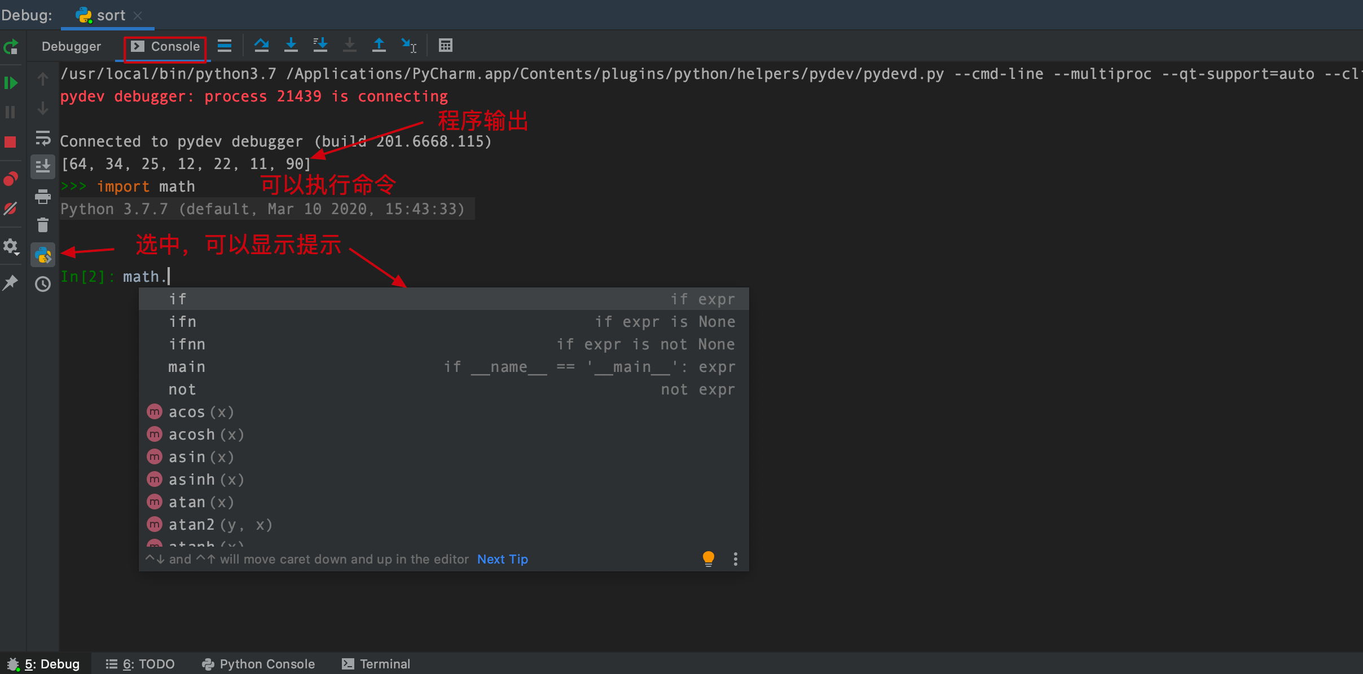This screenshot has height=674, width=1363.
Task: Choose acosh(x) from the completion list
Action: click(x=443, y=434)
